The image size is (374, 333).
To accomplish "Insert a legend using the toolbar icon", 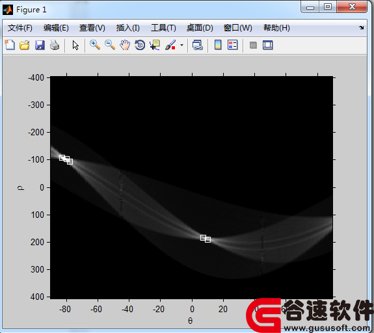I will pos(233,45).
